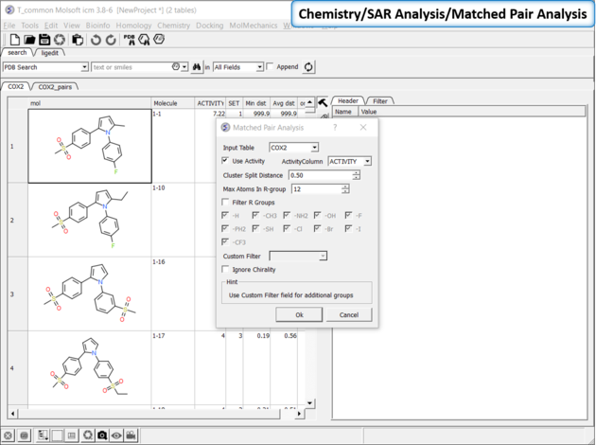Click the Cluster Split Distance spinner arrows

(x=357, y=175)
